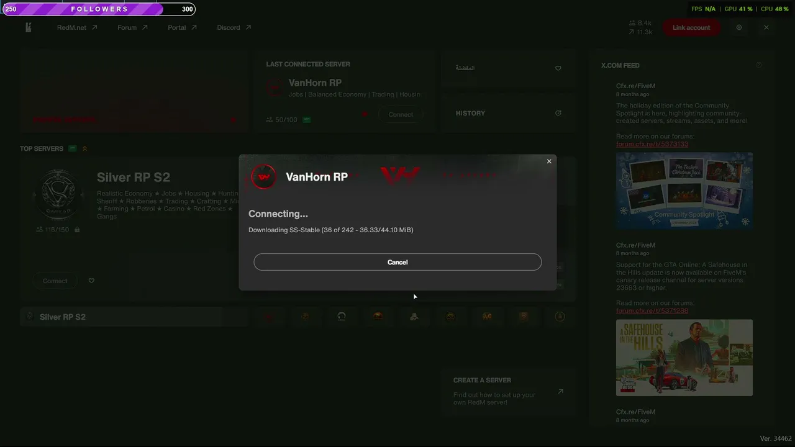The width and height of the screenshot is (795, 447).
Task: Open forum.cfx.re/t/5373133 link
Action: click(x=652, y=144)
